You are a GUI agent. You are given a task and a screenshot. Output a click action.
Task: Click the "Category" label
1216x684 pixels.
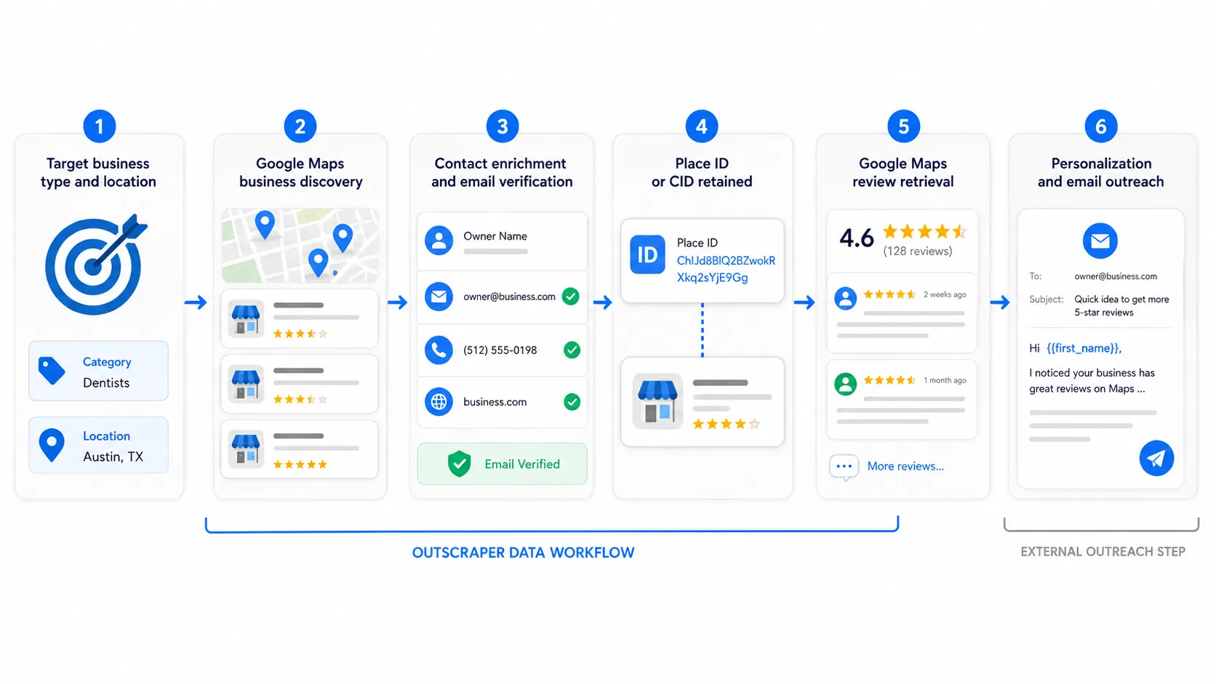107,362
